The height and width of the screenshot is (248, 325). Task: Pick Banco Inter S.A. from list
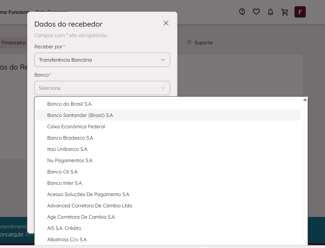click(65, 183)
